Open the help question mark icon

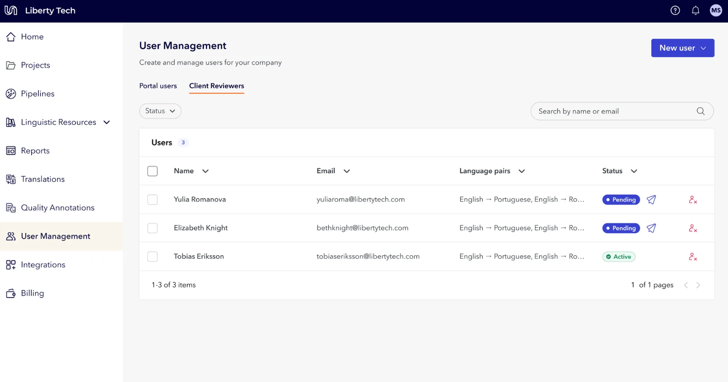675,11
